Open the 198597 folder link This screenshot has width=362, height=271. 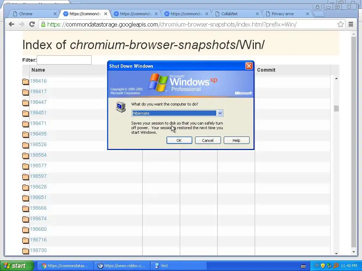[38, 176]
